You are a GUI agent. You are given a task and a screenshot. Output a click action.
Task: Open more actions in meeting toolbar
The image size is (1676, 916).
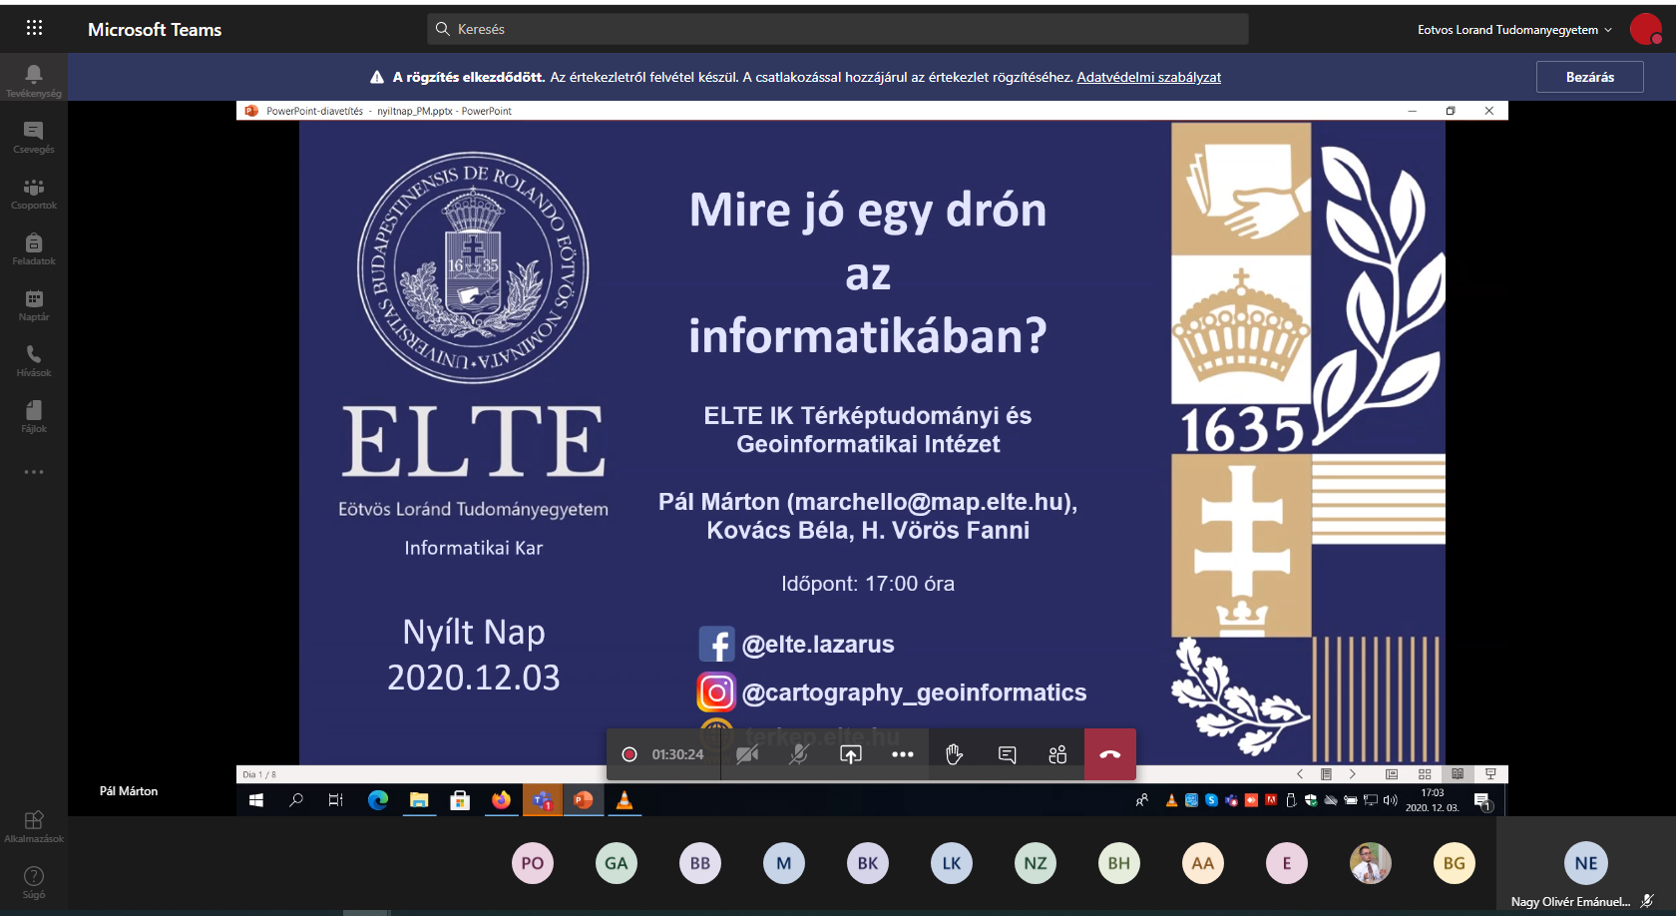903,754
